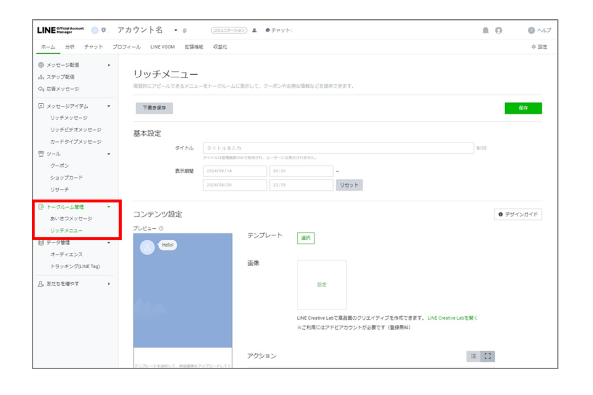This screenshot has height=395, width=593.
Task: Open カードタイプメッセージ in sidebar
Action: coord(76,142)
